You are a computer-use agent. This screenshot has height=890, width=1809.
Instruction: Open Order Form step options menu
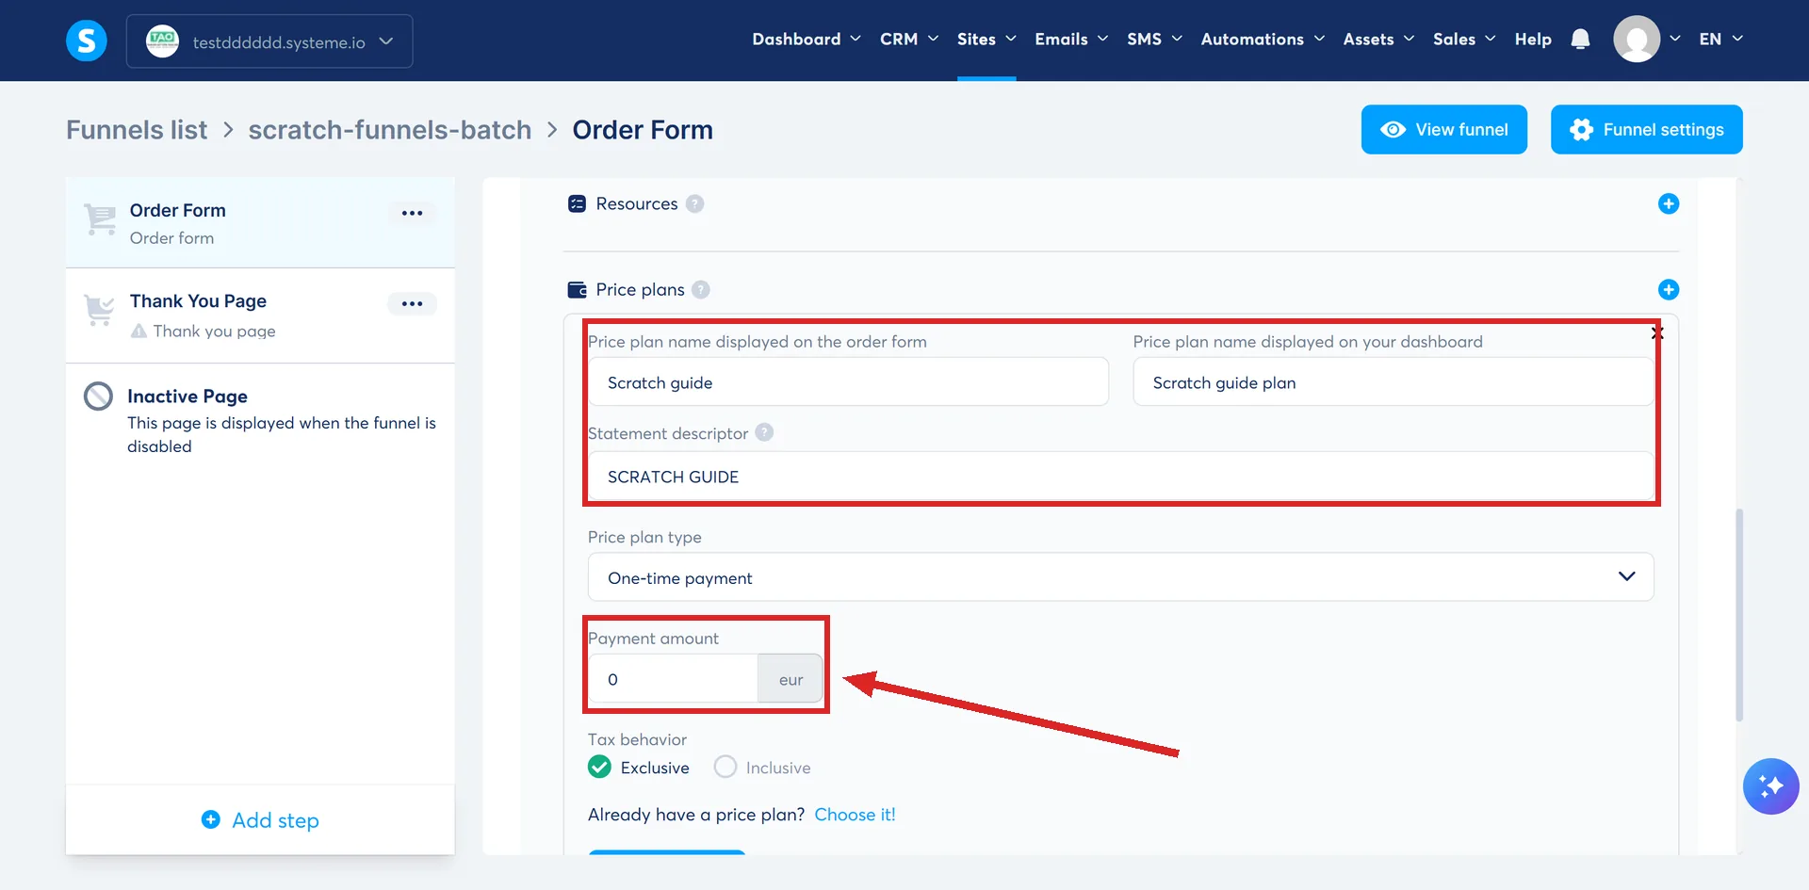pyautogui.click(x=412, y=213)
